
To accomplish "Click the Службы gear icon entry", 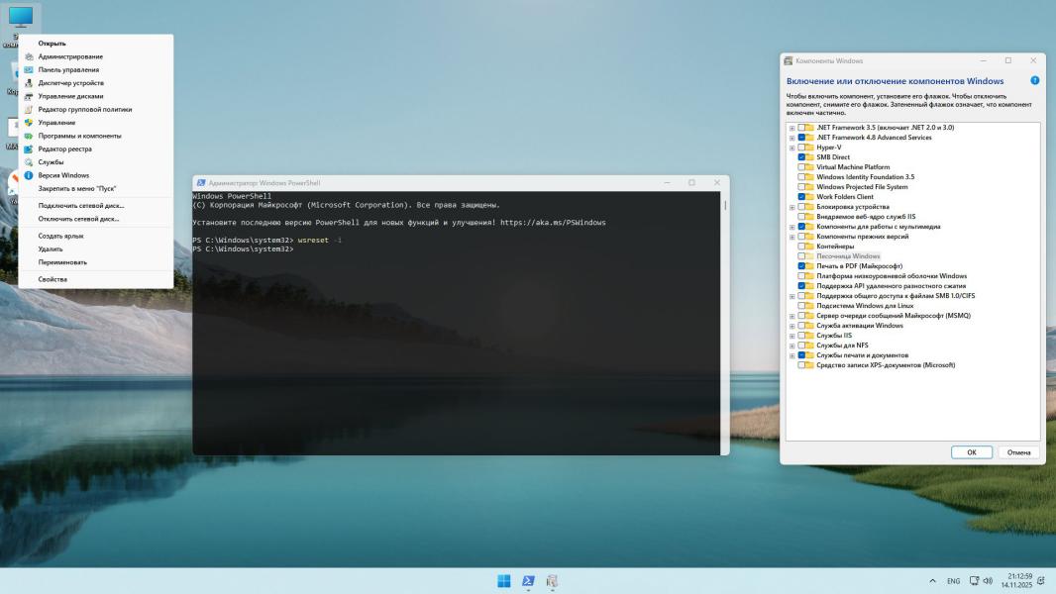I will pos(29,162).
